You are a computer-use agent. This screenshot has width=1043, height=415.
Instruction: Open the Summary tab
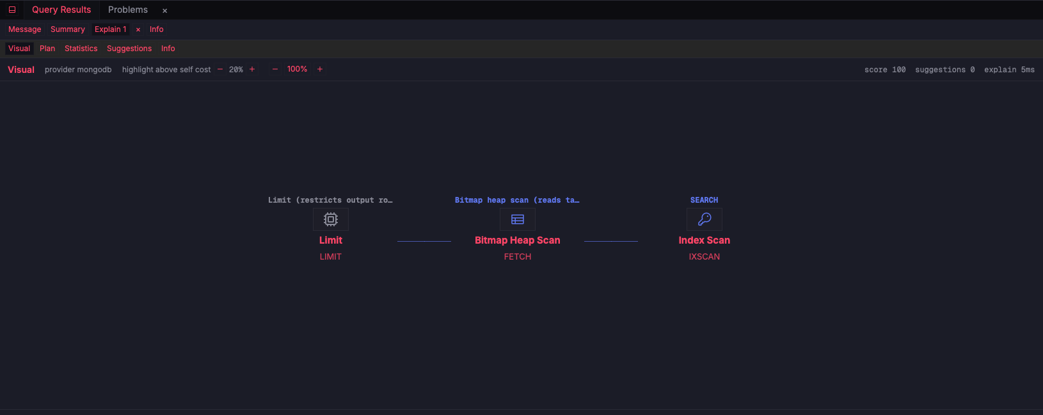point(68,29)
